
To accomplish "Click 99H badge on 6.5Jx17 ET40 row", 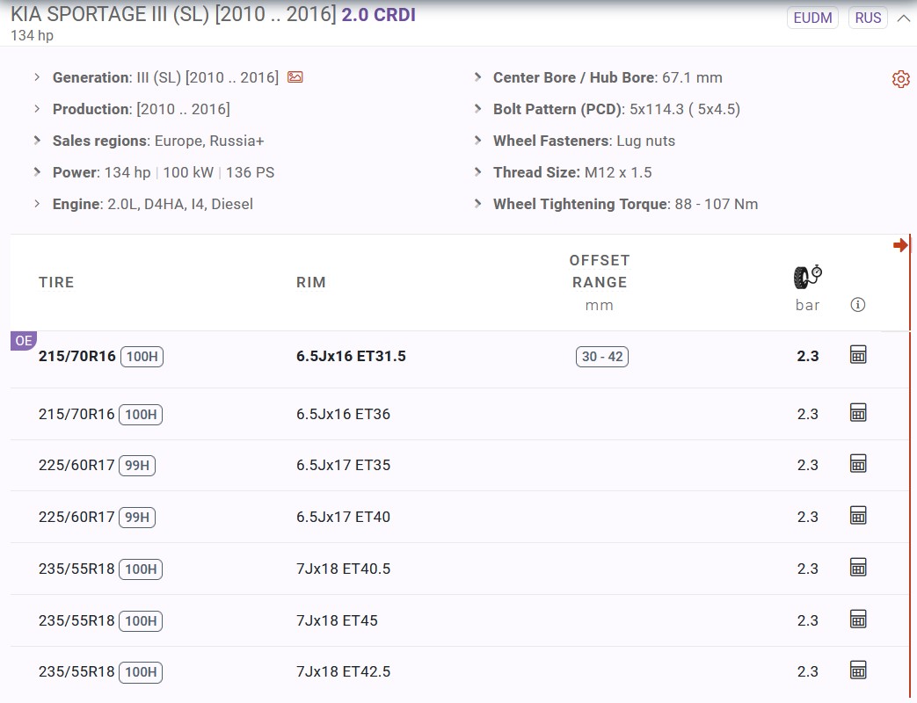I will [x=137, y=518].
